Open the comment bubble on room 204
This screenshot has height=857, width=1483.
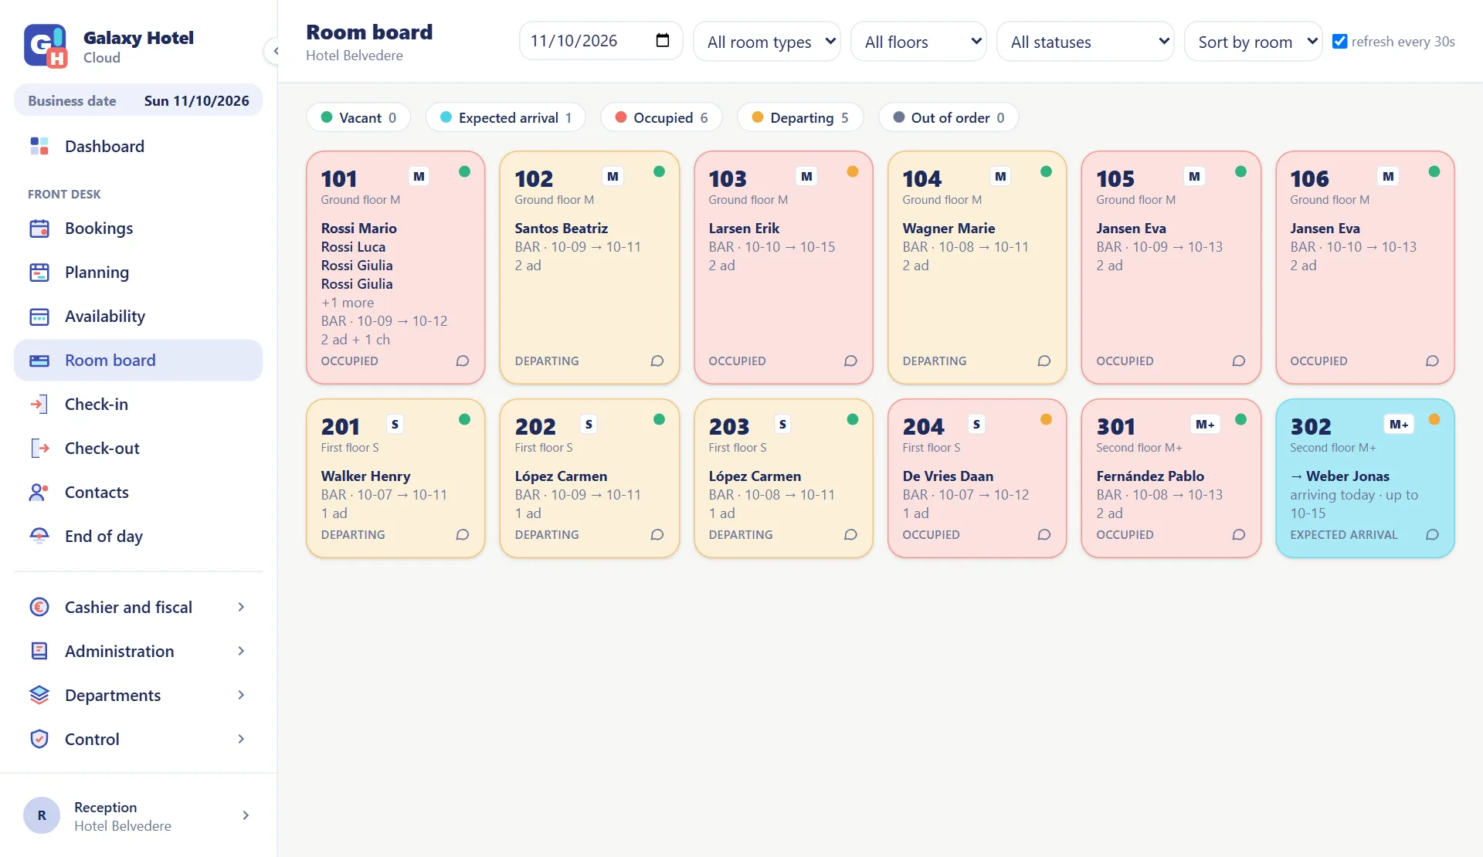(x=1044, y=534)
